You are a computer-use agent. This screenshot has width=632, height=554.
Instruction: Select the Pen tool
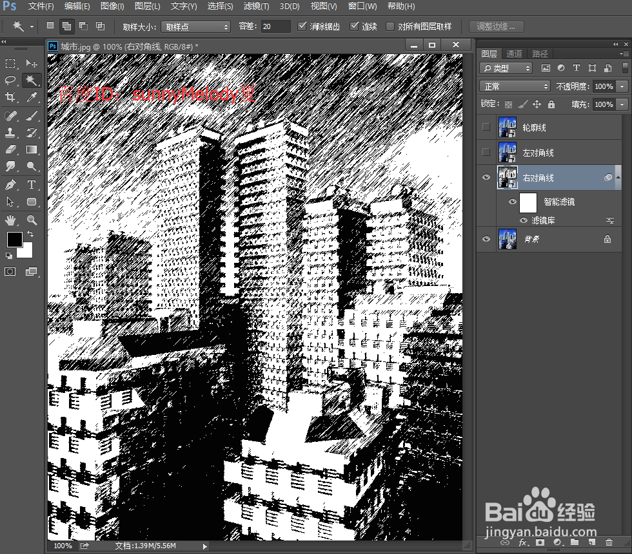10,185
